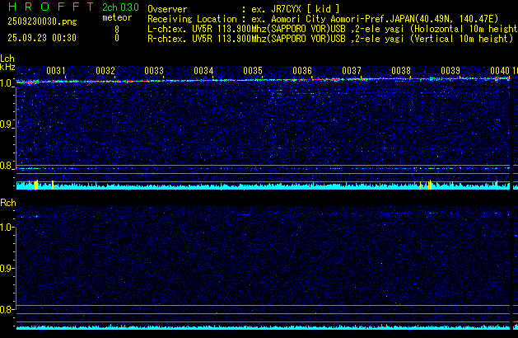The height and width of the screenshot is (338, 518).
Task: Click the 0039 time marker
Action: click(450, 71)
